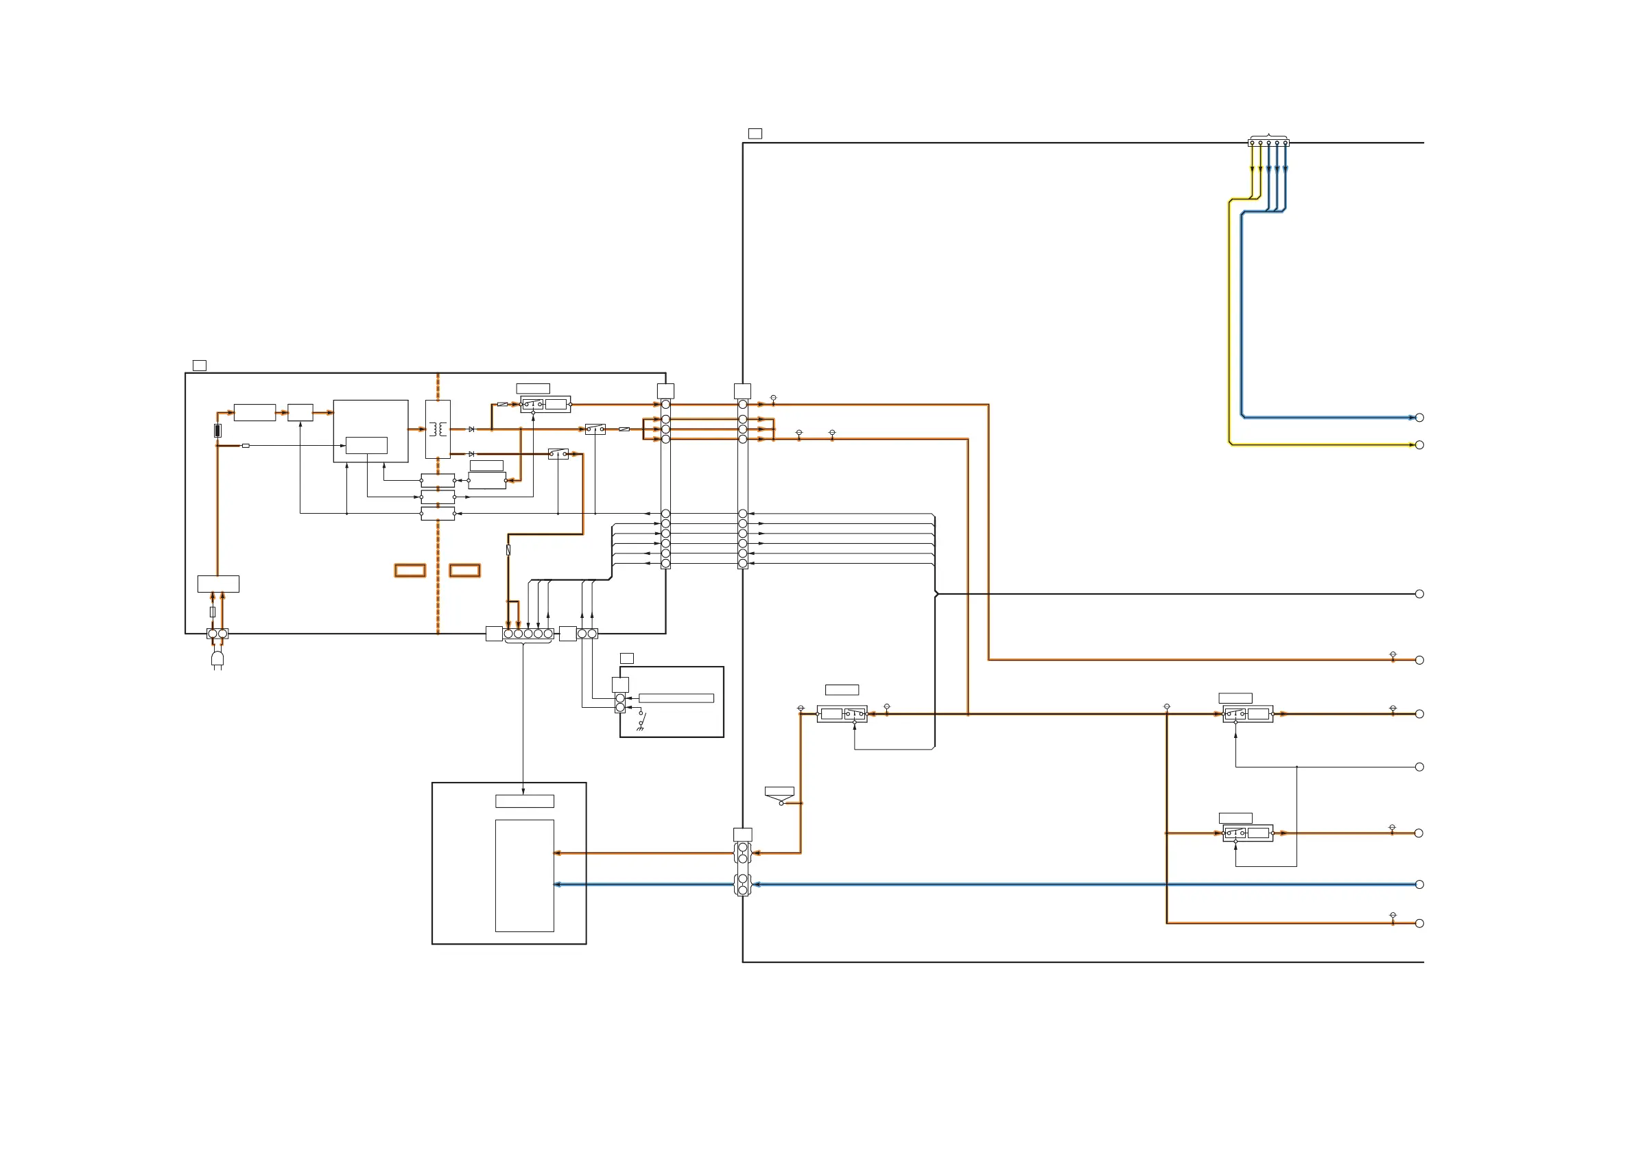Click the funnel-shaped terminal symbol

point(779,796)
